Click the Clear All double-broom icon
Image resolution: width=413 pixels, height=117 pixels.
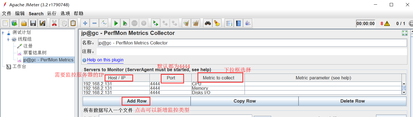(x=196, y=23)
